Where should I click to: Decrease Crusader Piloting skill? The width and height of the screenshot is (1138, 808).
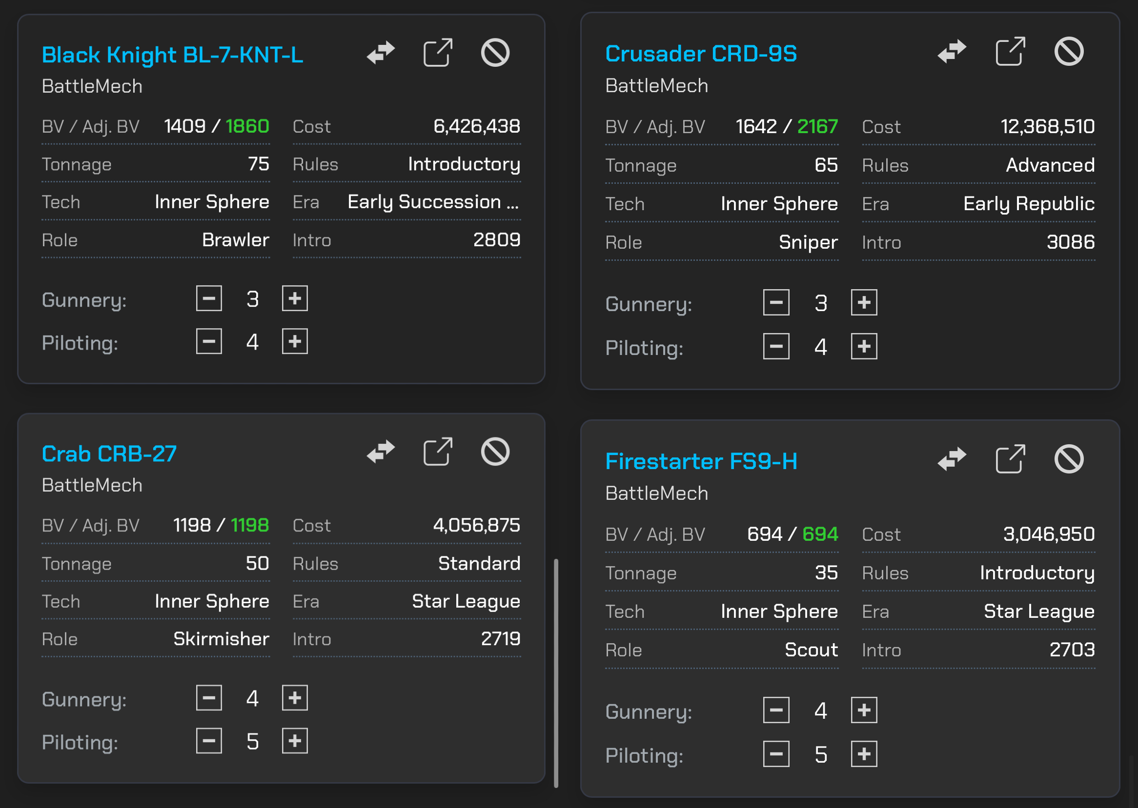coord(776,346)
